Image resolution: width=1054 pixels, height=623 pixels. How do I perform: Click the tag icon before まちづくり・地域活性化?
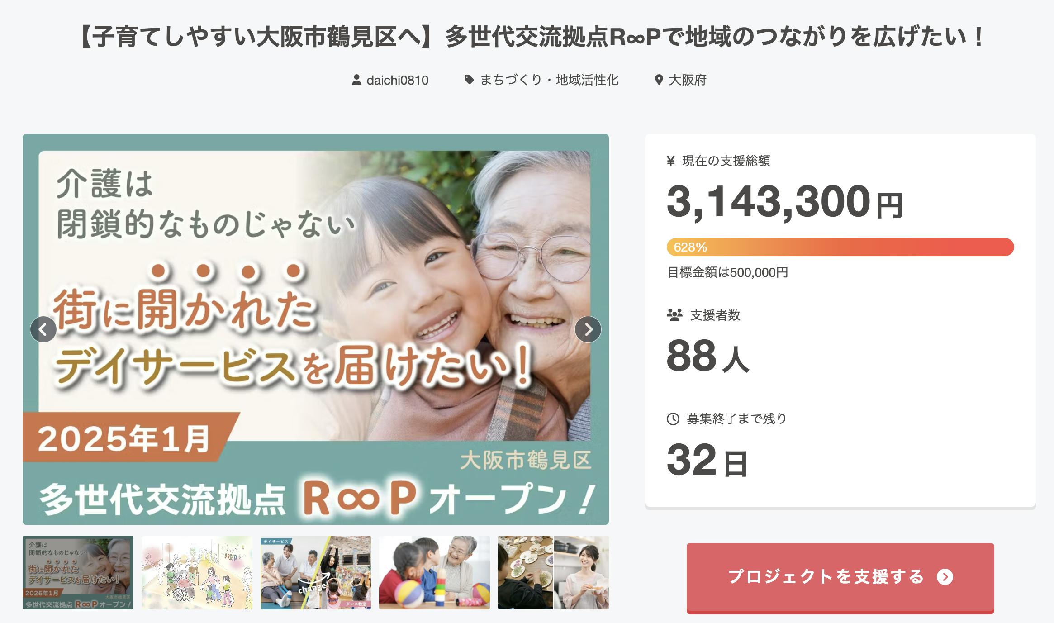[x=469, y=80]
